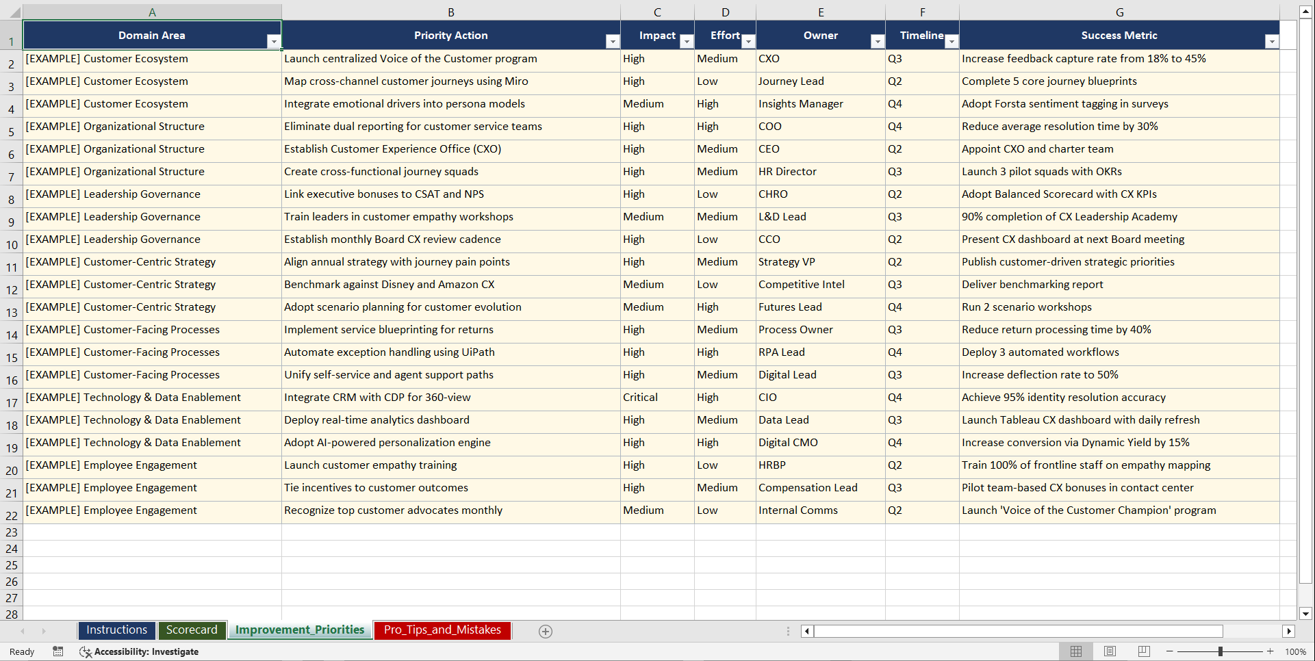Open the Pro_Tips_and_Mistakes tab

point(442,630)
